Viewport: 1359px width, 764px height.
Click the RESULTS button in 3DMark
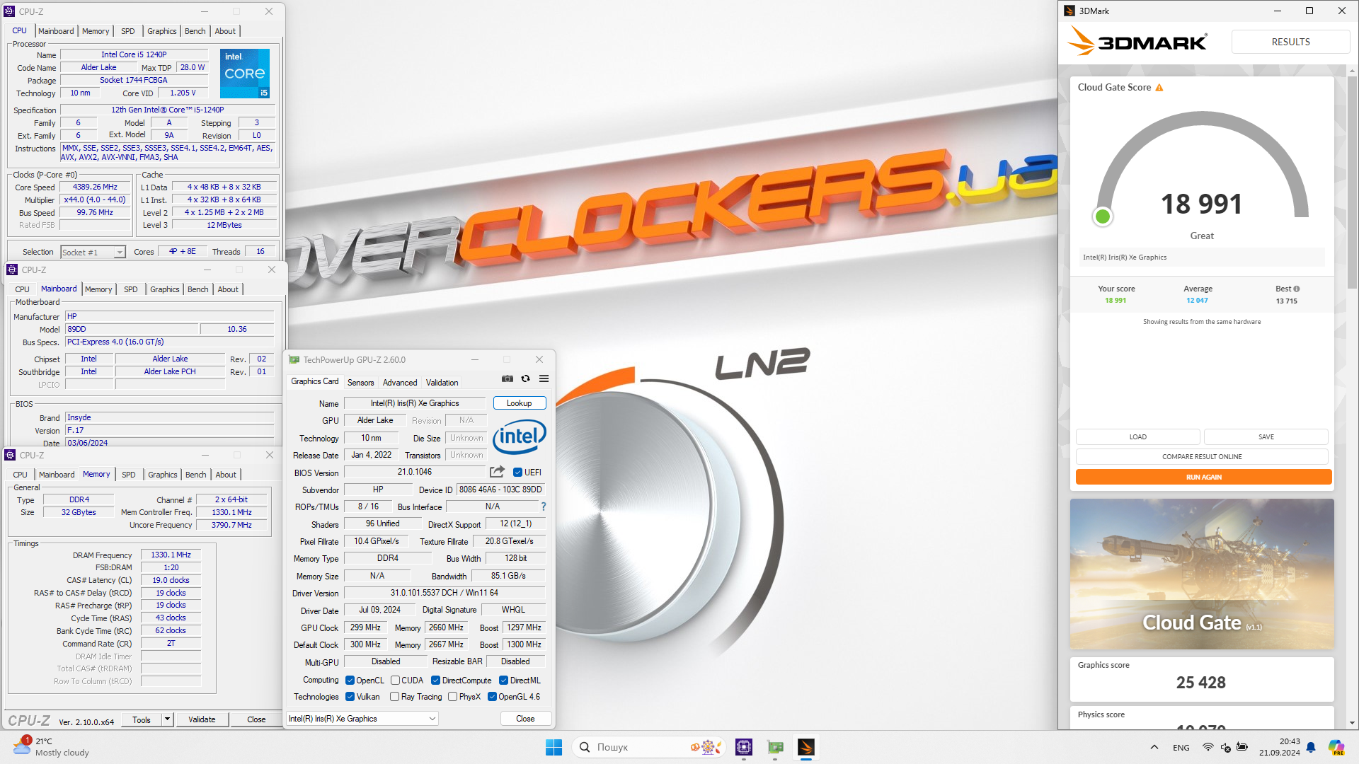(1290, 42)
